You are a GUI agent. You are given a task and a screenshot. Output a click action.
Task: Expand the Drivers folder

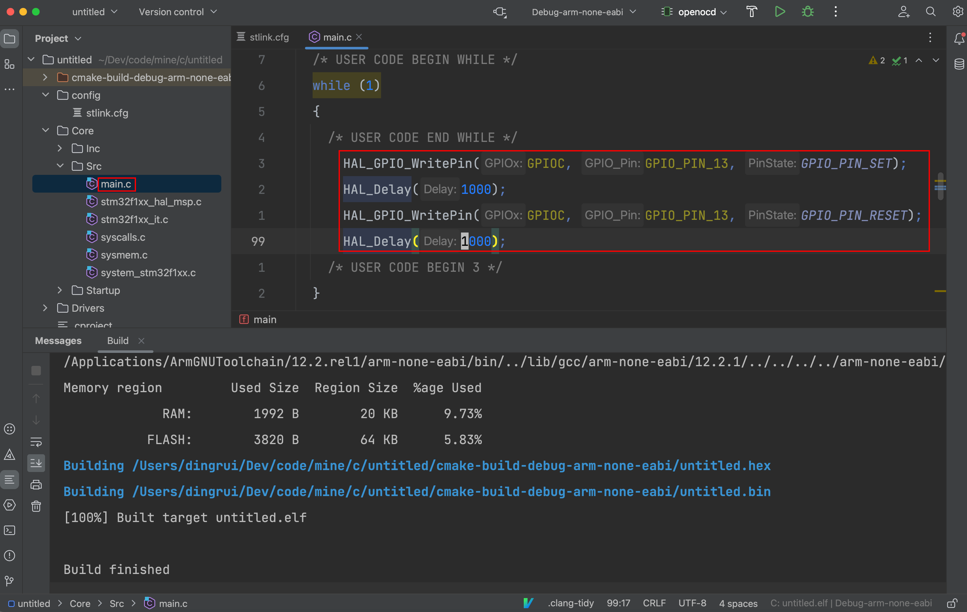[45, 308]
